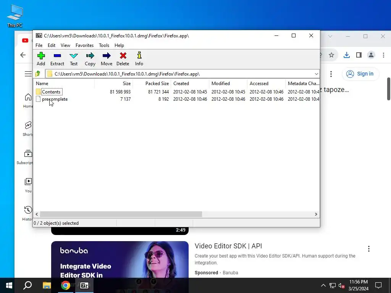
Task: Go up one folder level with arrow icon
Action: click(x=38, y=74)
